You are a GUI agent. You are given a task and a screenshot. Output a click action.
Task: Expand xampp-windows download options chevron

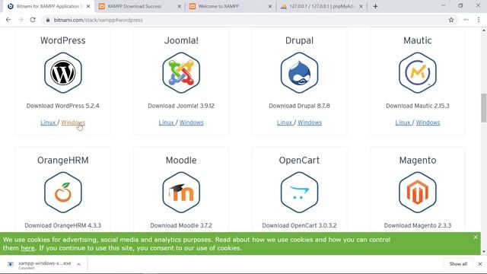pos(79,264)
